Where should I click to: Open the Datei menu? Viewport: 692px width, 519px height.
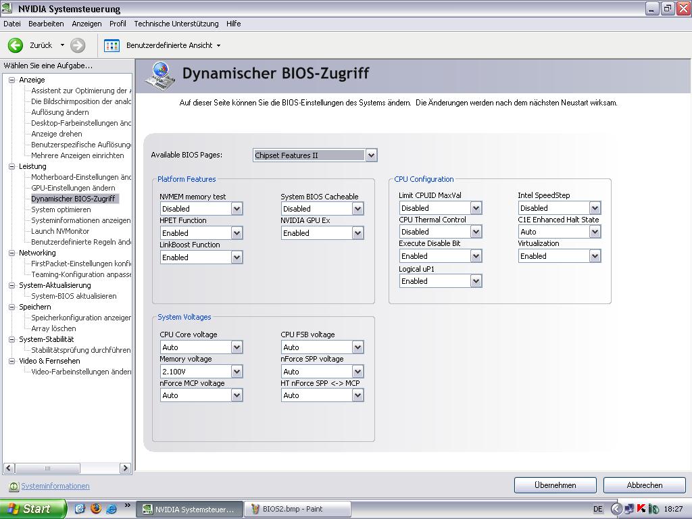click(12, 24)
